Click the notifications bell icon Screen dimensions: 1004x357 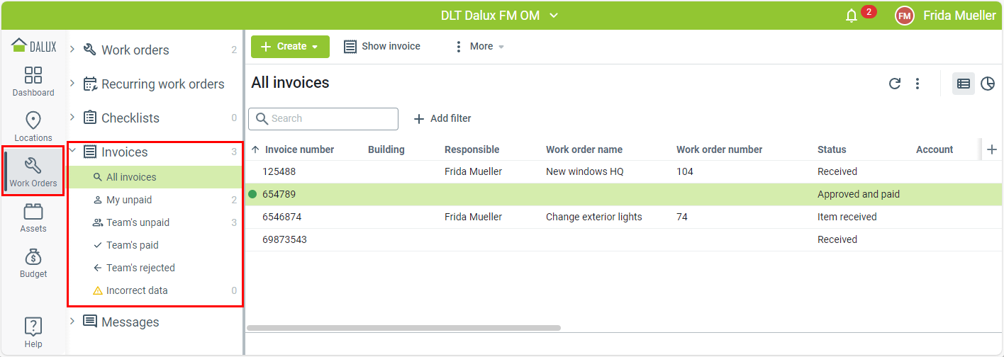[852, 16]
